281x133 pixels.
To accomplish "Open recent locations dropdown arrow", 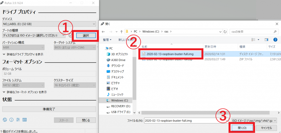I will tap(117, 32).
